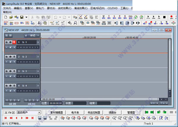Zoom to 10m view magnifier icon
The width and height of the screenshot is (178, 127).
click(107, 118)
